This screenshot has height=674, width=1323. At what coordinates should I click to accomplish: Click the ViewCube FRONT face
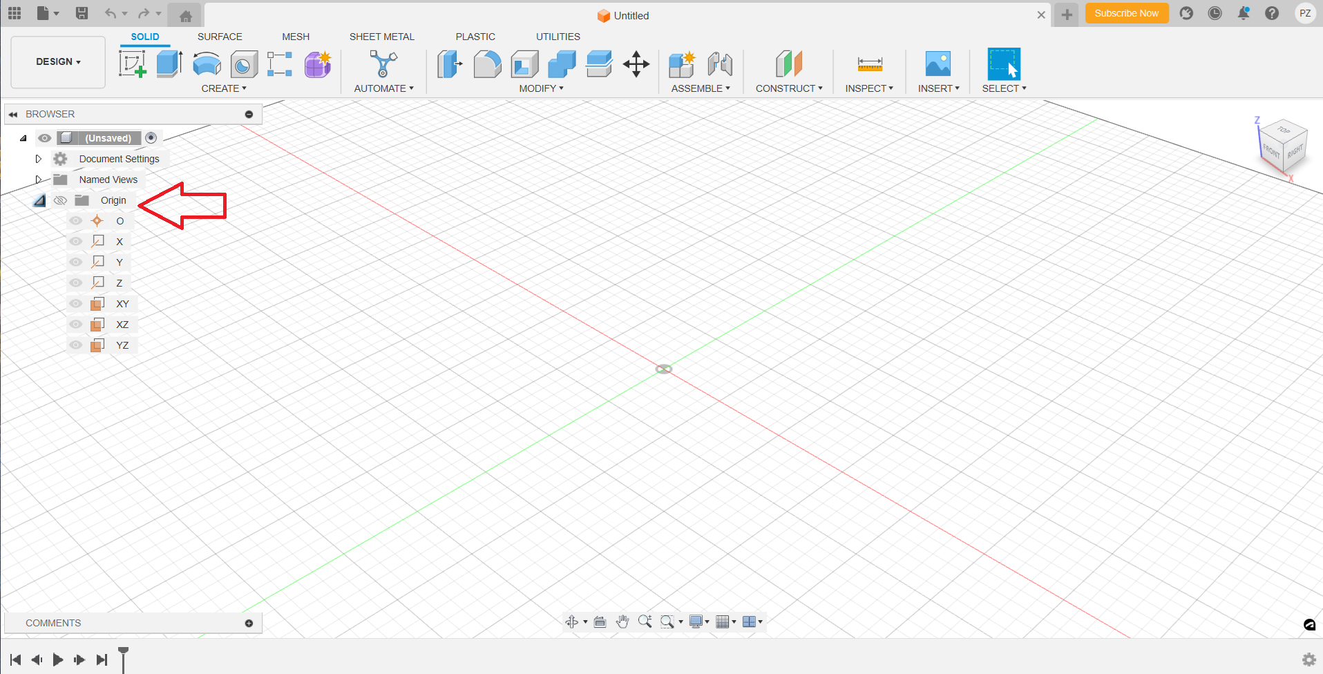[x=1270, y=150]
